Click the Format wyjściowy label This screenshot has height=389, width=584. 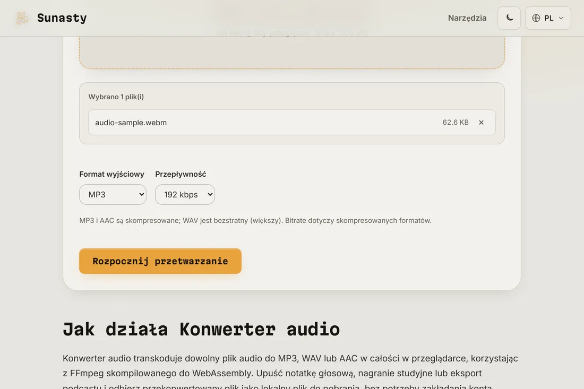[x=111, y=174]
